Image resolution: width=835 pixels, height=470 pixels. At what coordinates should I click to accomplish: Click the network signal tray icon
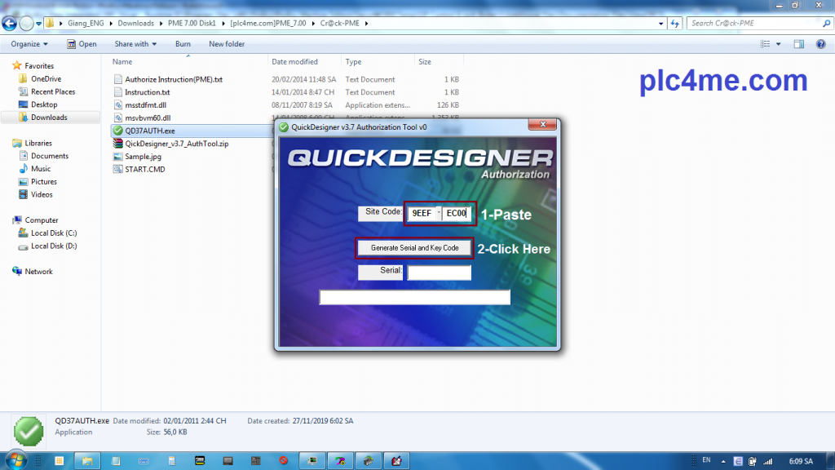(x=766, y=461)
